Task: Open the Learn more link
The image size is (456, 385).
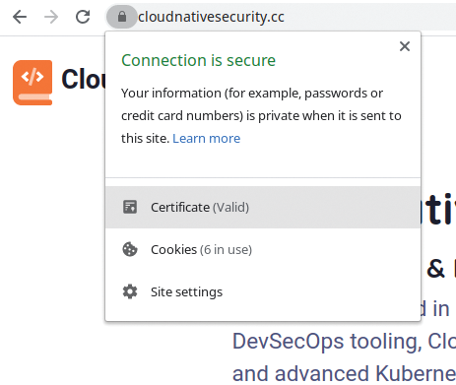Action: tap(207, 139)
